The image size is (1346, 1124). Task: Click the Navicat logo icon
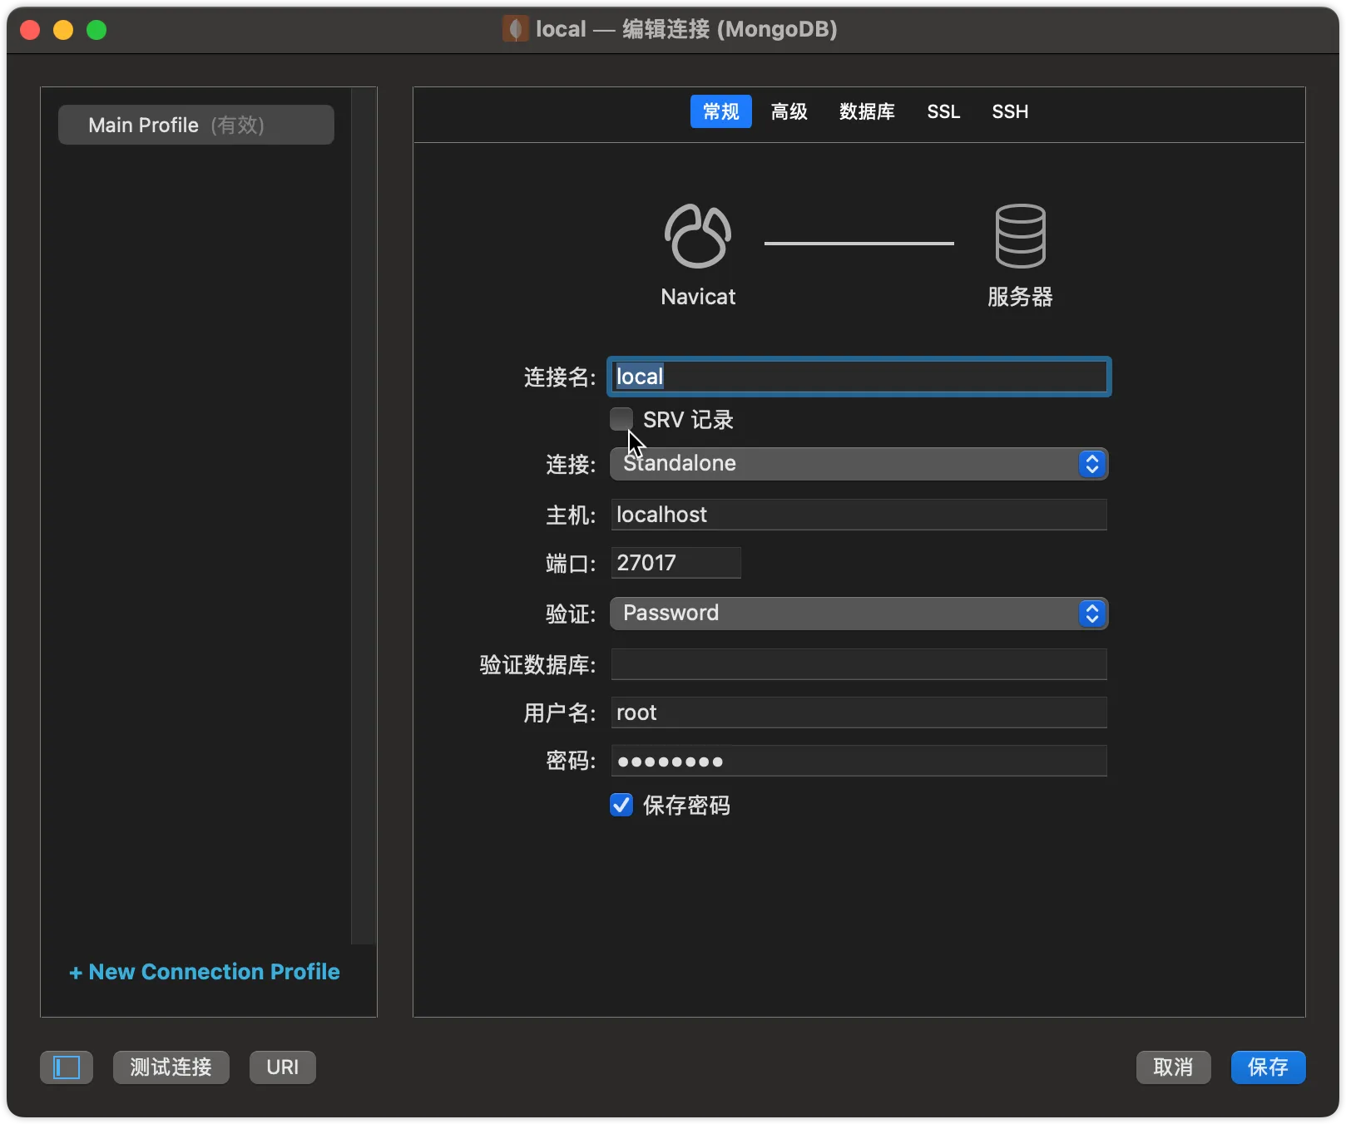(698, 236)
